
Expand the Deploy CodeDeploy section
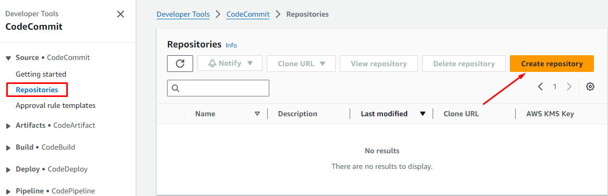click(8, 169)
